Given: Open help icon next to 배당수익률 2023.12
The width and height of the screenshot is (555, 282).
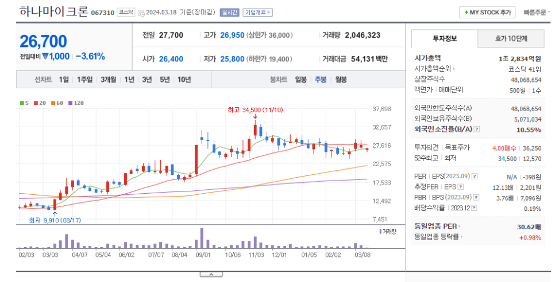Looking at the screenshot, I should pos(474,208).
